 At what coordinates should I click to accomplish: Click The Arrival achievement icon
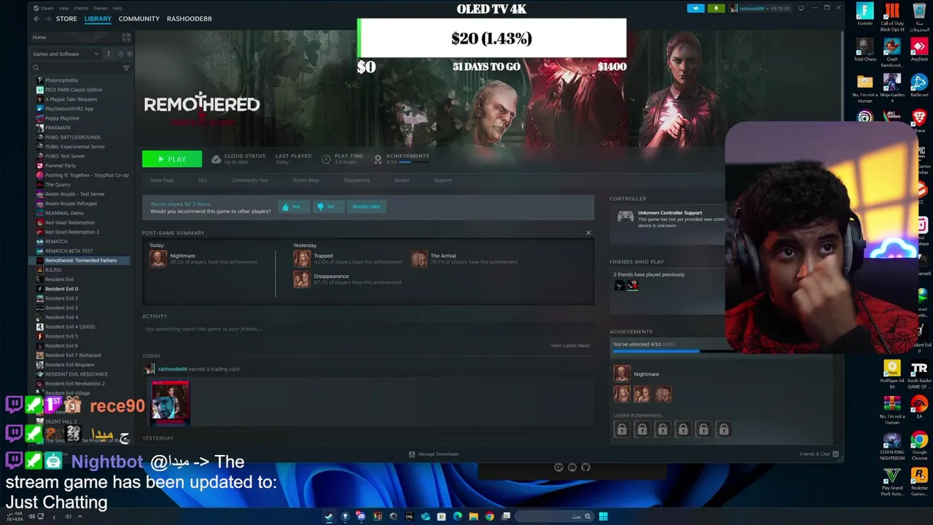click(x=418, y=259)
